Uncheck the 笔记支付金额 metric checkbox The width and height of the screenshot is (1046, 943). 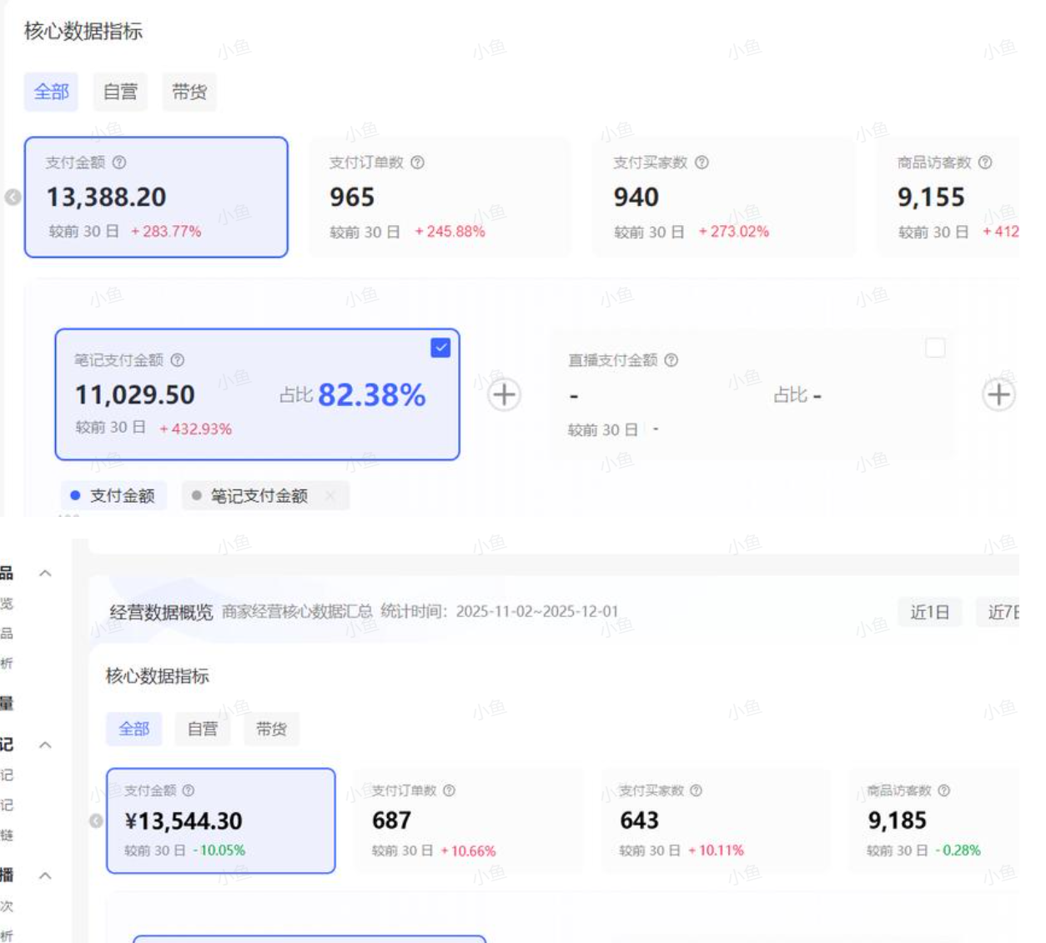point(440,348)
